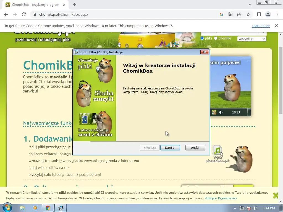Click the ChomikBox page title heading
Image resolution: width=283 pixels, height=212 pixels.
point(48,65)
